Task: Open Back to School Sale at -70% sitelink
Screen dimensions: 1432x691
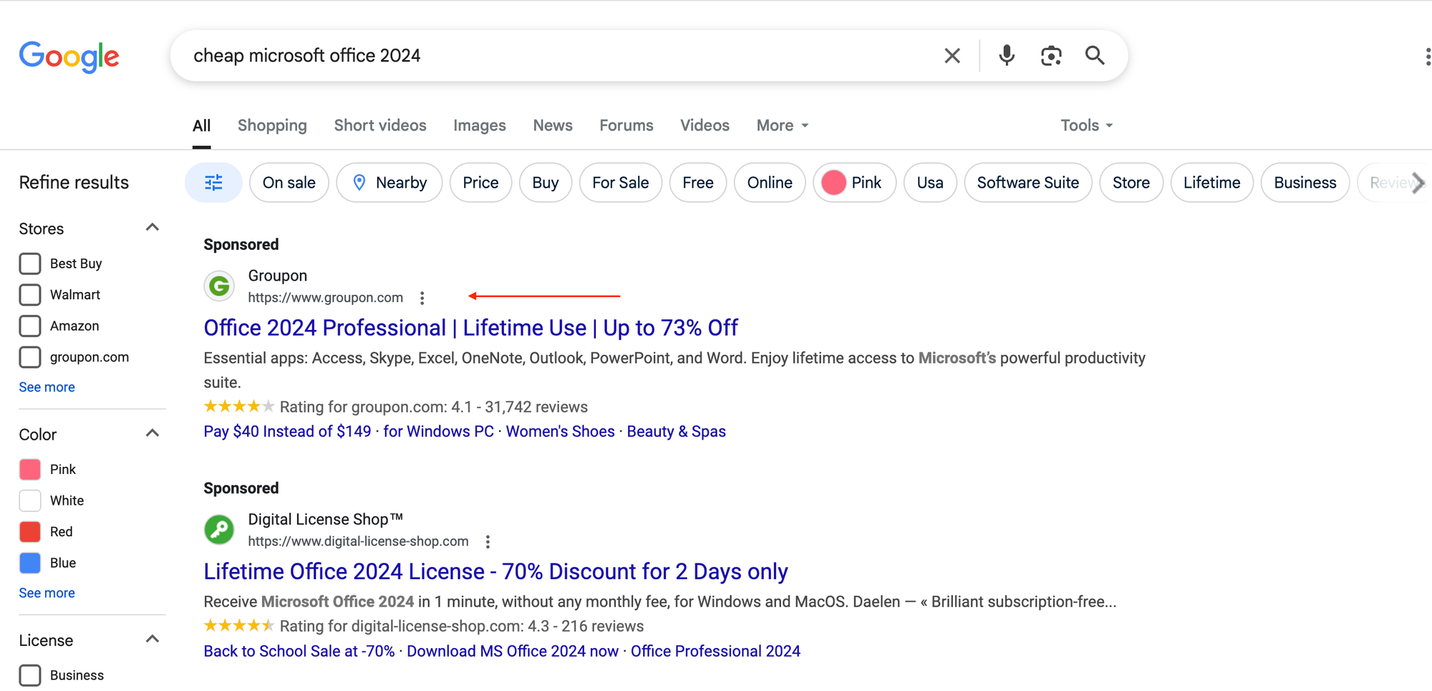Action: coord(299,652)
